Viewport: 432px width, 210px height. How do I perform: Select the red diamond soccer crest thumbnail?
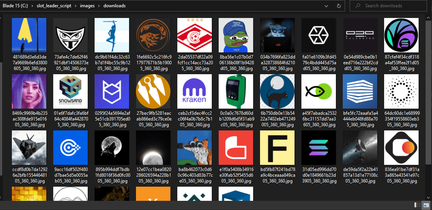(x=195, y=35)
